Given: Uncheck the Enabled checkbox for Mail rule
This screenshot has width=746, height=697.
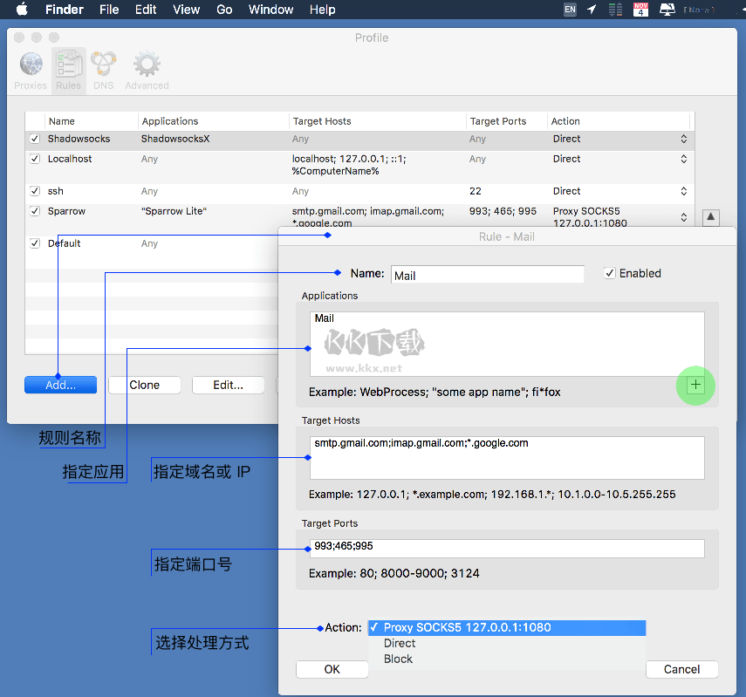Looking at the screenshot, I should click(610, 274).
